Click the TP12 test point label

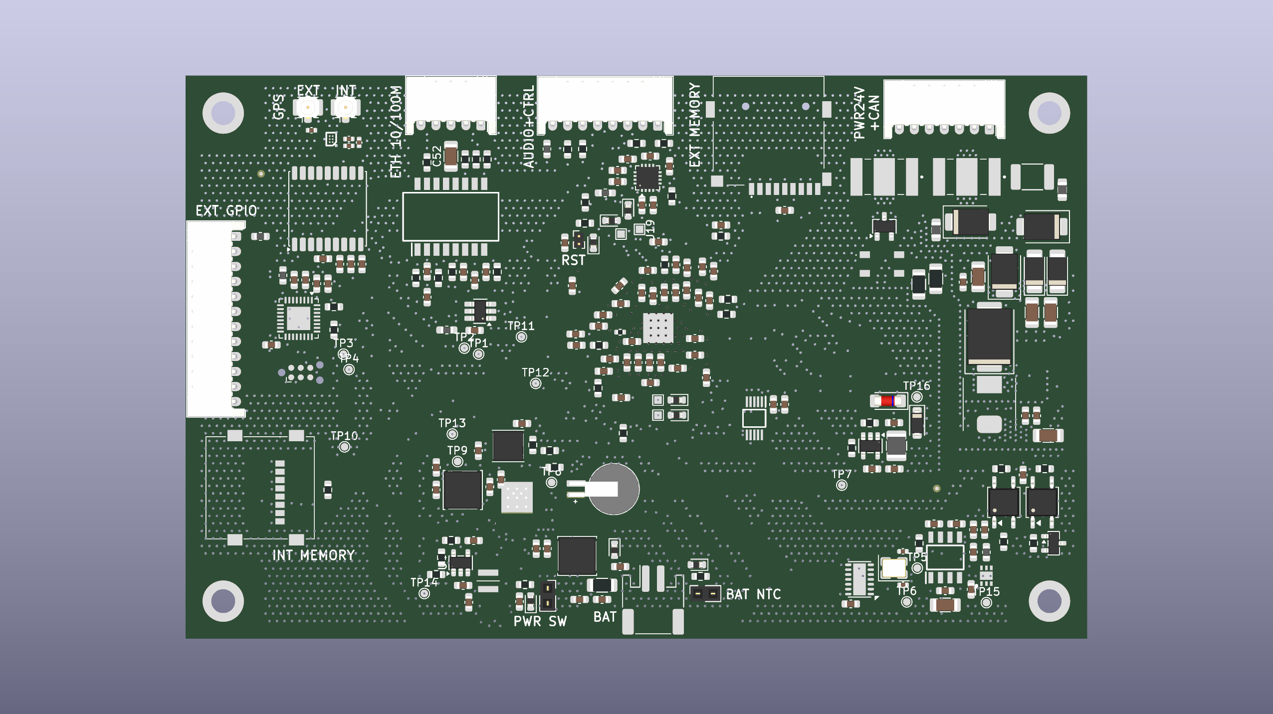(535, 372)
